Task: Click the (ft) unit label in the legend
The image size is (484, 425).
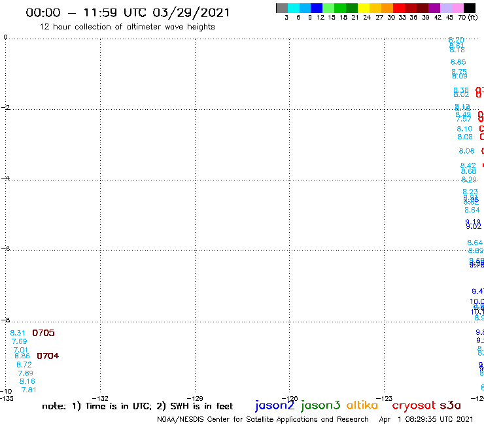Action: coord(473,17)
